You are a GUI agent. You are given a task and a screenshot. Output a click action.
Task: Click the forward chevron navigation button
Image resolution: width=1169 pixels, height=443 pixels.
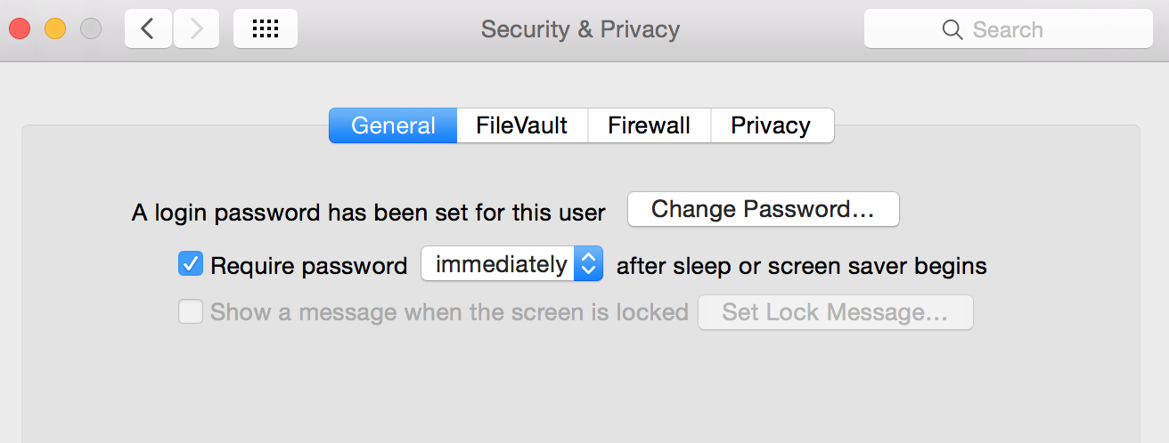pos(196,29)
